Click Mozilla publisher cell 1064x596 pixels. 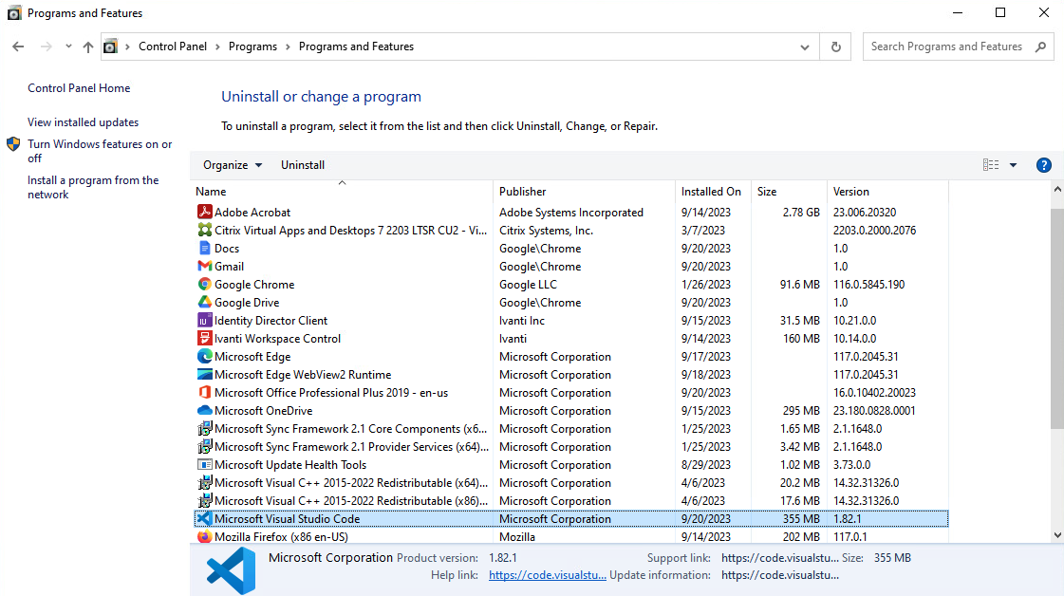click(x=517, y=537)
